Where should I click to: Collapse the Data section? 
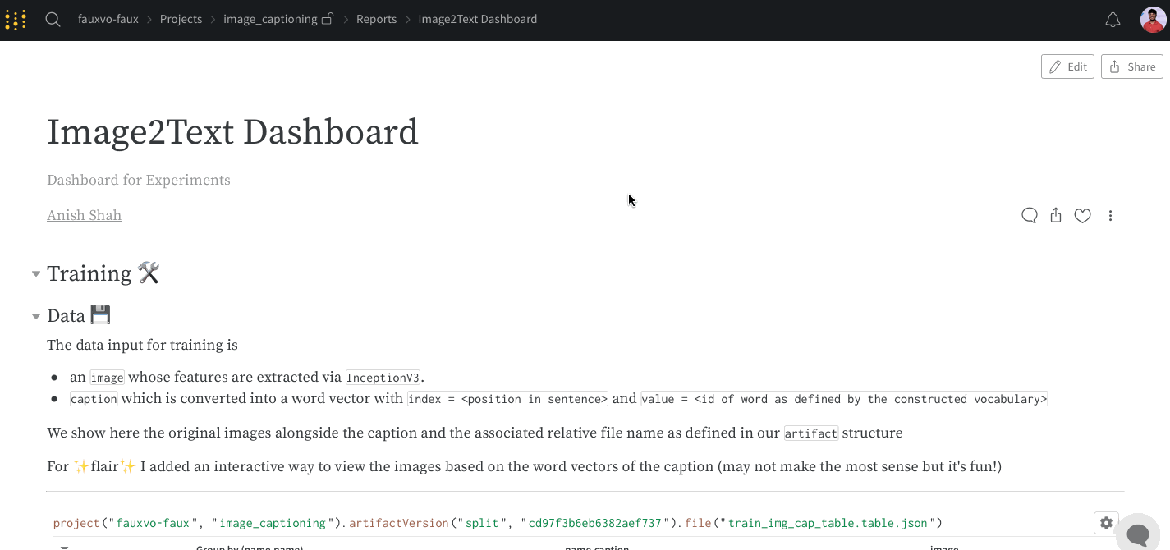(36, 316)
